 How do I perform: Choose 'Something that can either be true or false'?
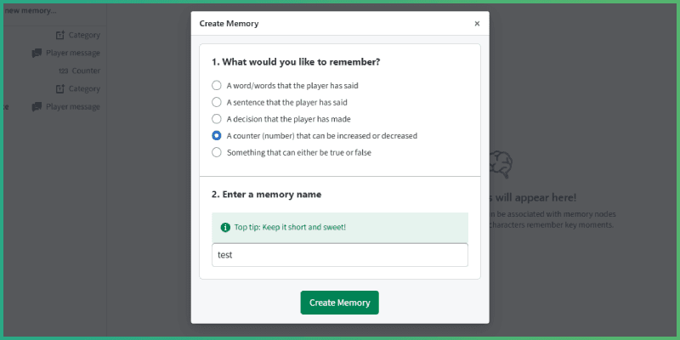coord(217,152)
